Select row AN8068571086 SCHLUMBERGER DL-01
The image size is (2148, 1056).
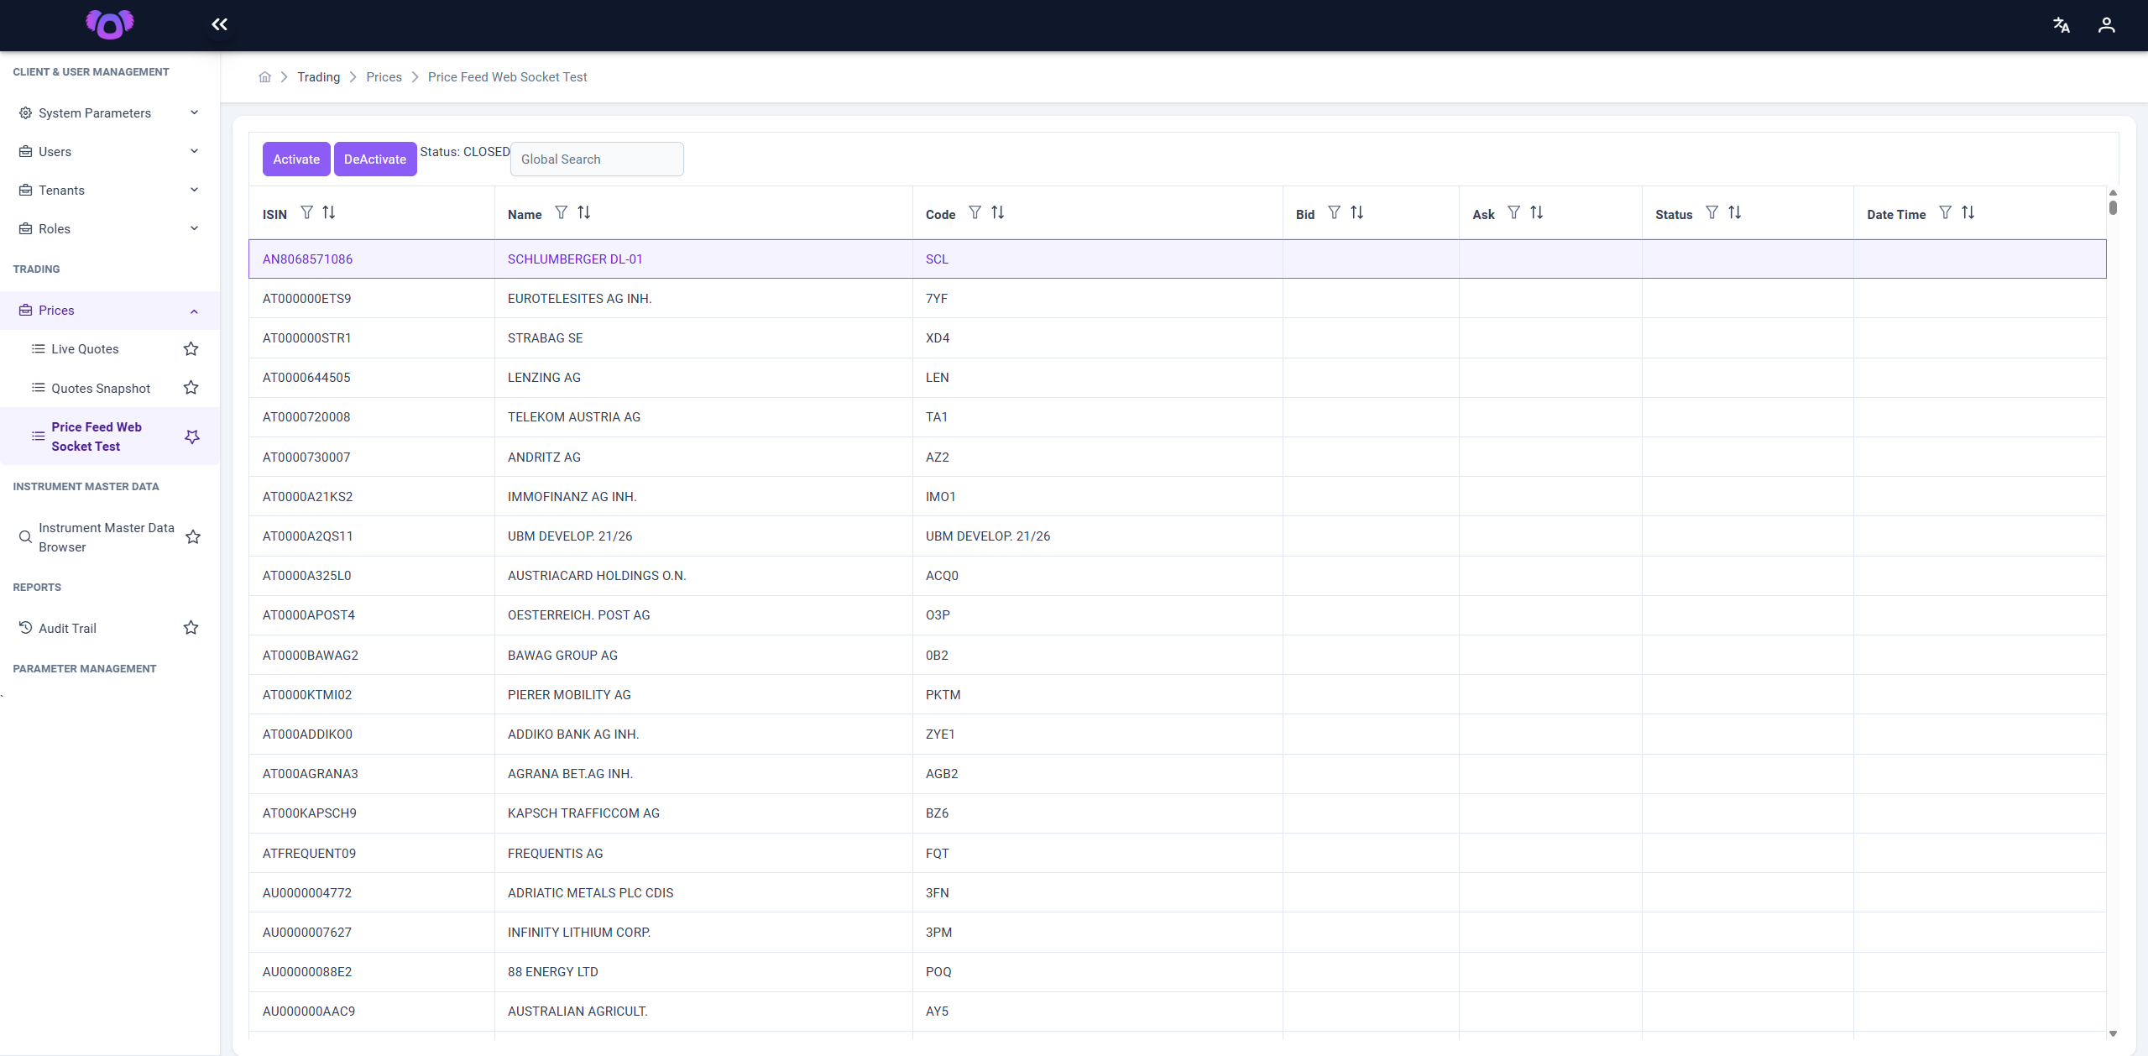point(1177,259)
